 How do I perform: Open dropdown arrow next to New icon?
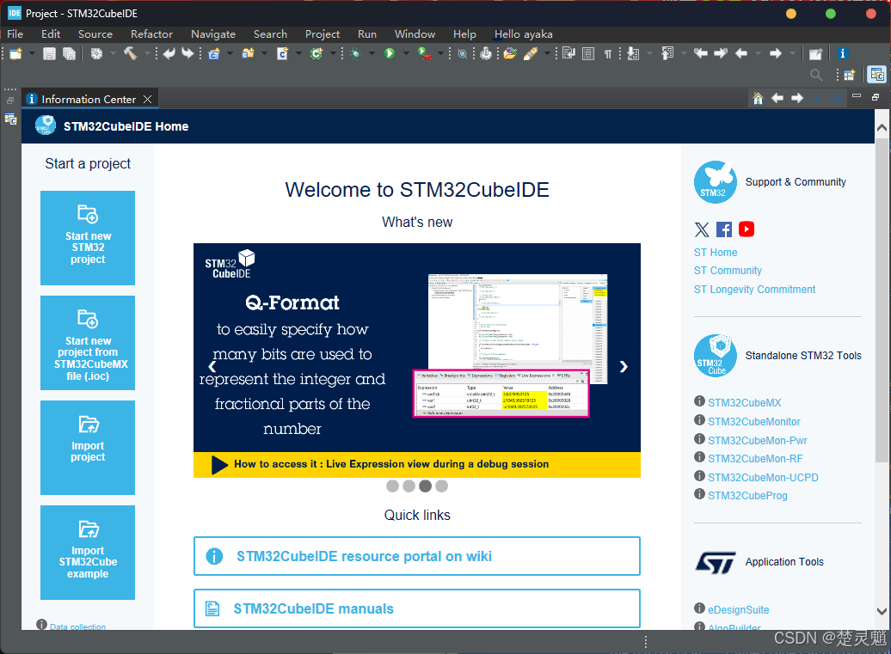tap(32, 53)
